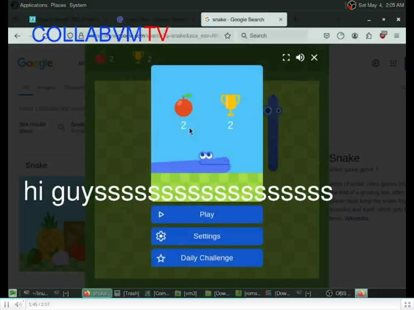The height and width of the screenshot is (310, 414).
Task: Mute the video player volume
Action: pos(18,304)
